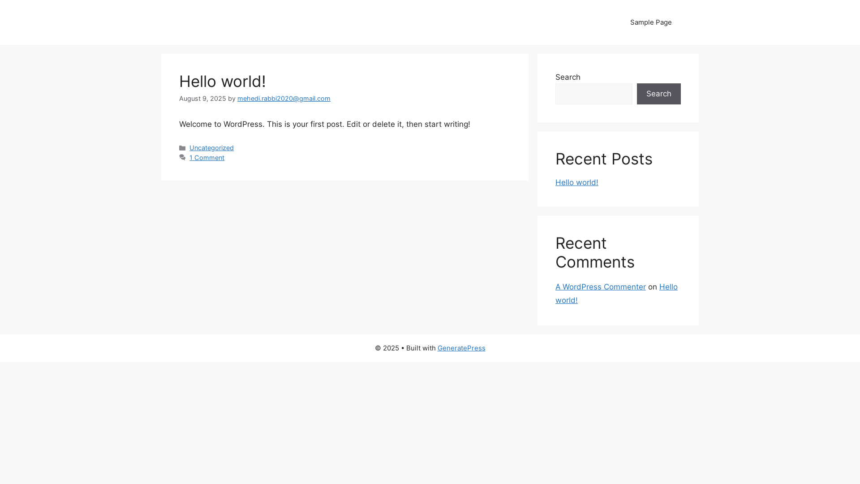Click the Recent Comments heading
Screen dimensions: 860x484
pyautogui.click(x=595, y=253)
